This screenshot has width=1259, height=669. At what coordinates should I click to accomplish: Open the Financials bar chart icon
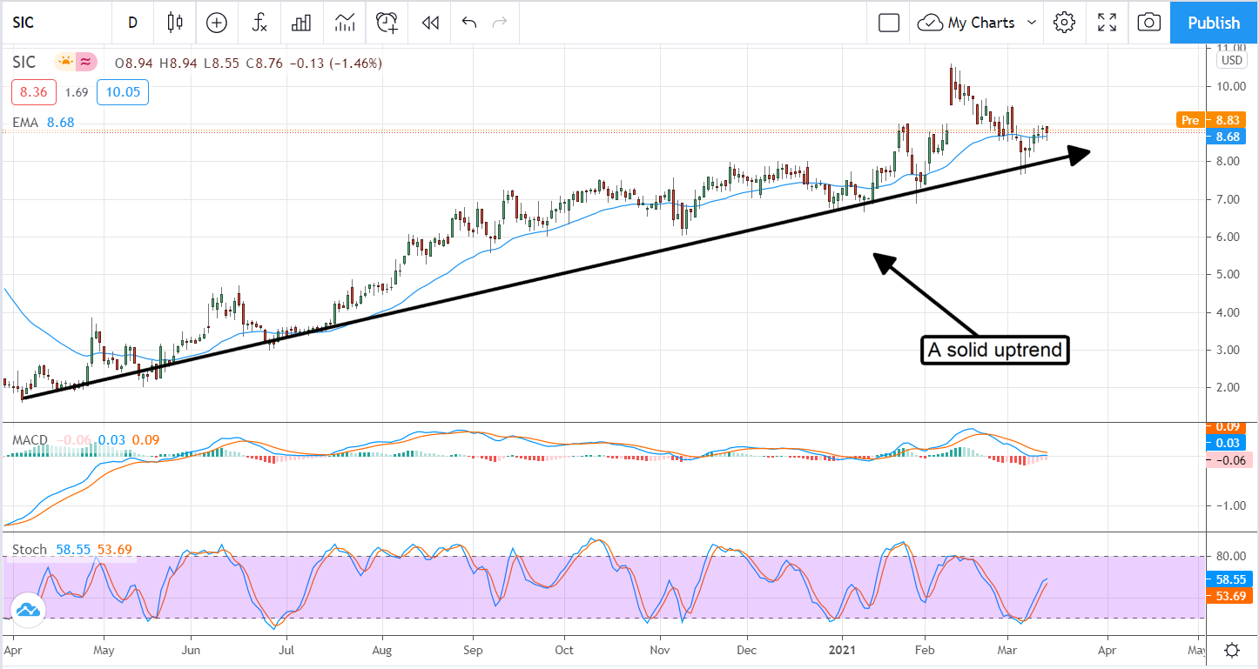pyautogui.click(x=301, y=23)
